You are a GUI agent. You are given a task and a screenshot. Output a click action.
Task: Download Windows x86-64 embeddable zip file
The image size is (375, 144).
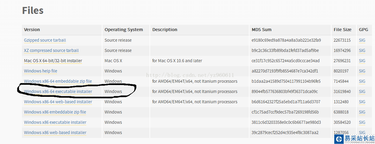(58, 81)
